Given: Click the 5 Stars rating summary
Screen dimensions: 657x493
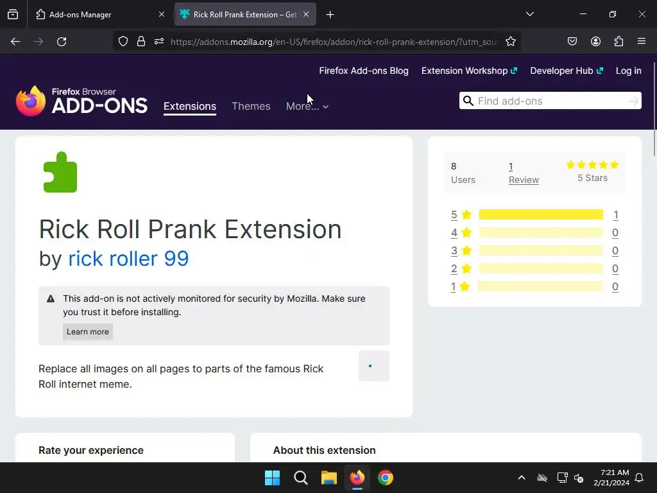Looking at the screenshot, I should click(x=592, y=171).
